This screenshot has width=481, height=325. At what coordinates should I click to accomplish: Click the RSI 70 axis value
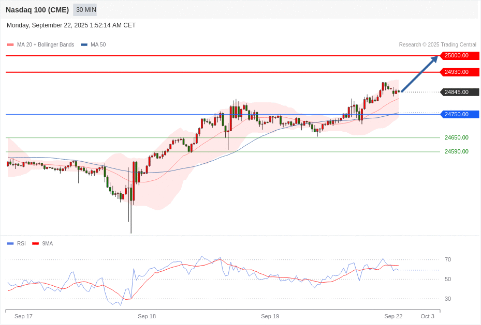coord(448,260)
